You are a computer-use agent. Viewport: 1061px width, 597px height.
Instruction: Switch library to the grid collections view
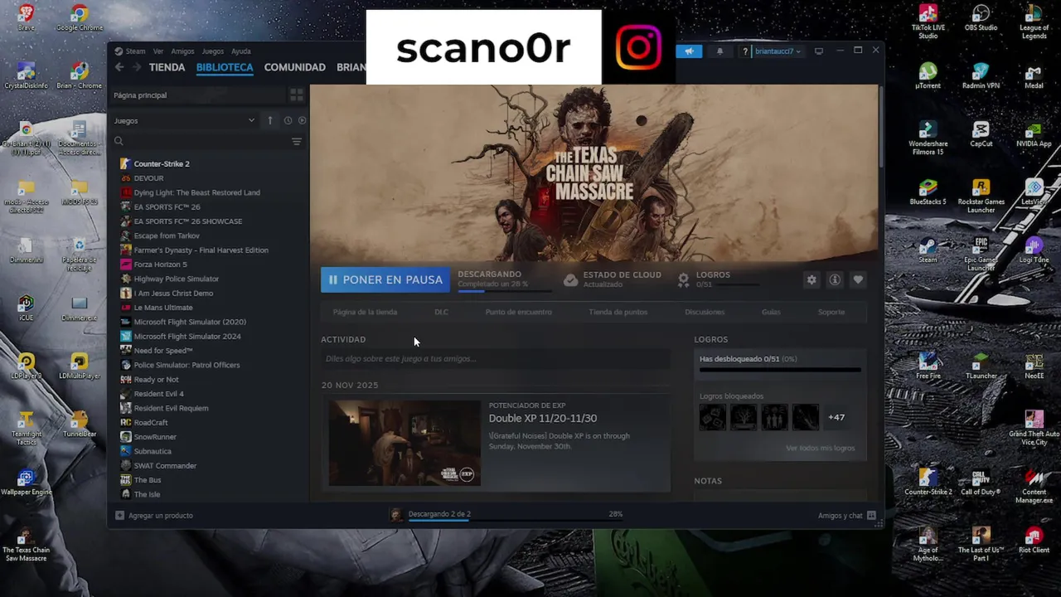pyautogui.click(x=296, y=95)
